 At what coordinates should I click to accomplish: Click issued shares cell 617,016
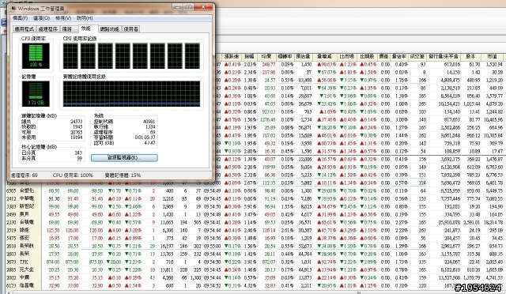[451, 65]
